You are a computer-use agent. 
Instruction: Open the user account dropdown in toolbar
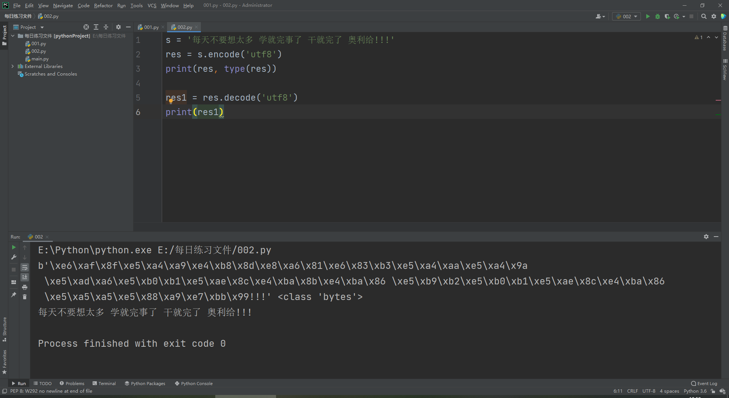(600, 16)
